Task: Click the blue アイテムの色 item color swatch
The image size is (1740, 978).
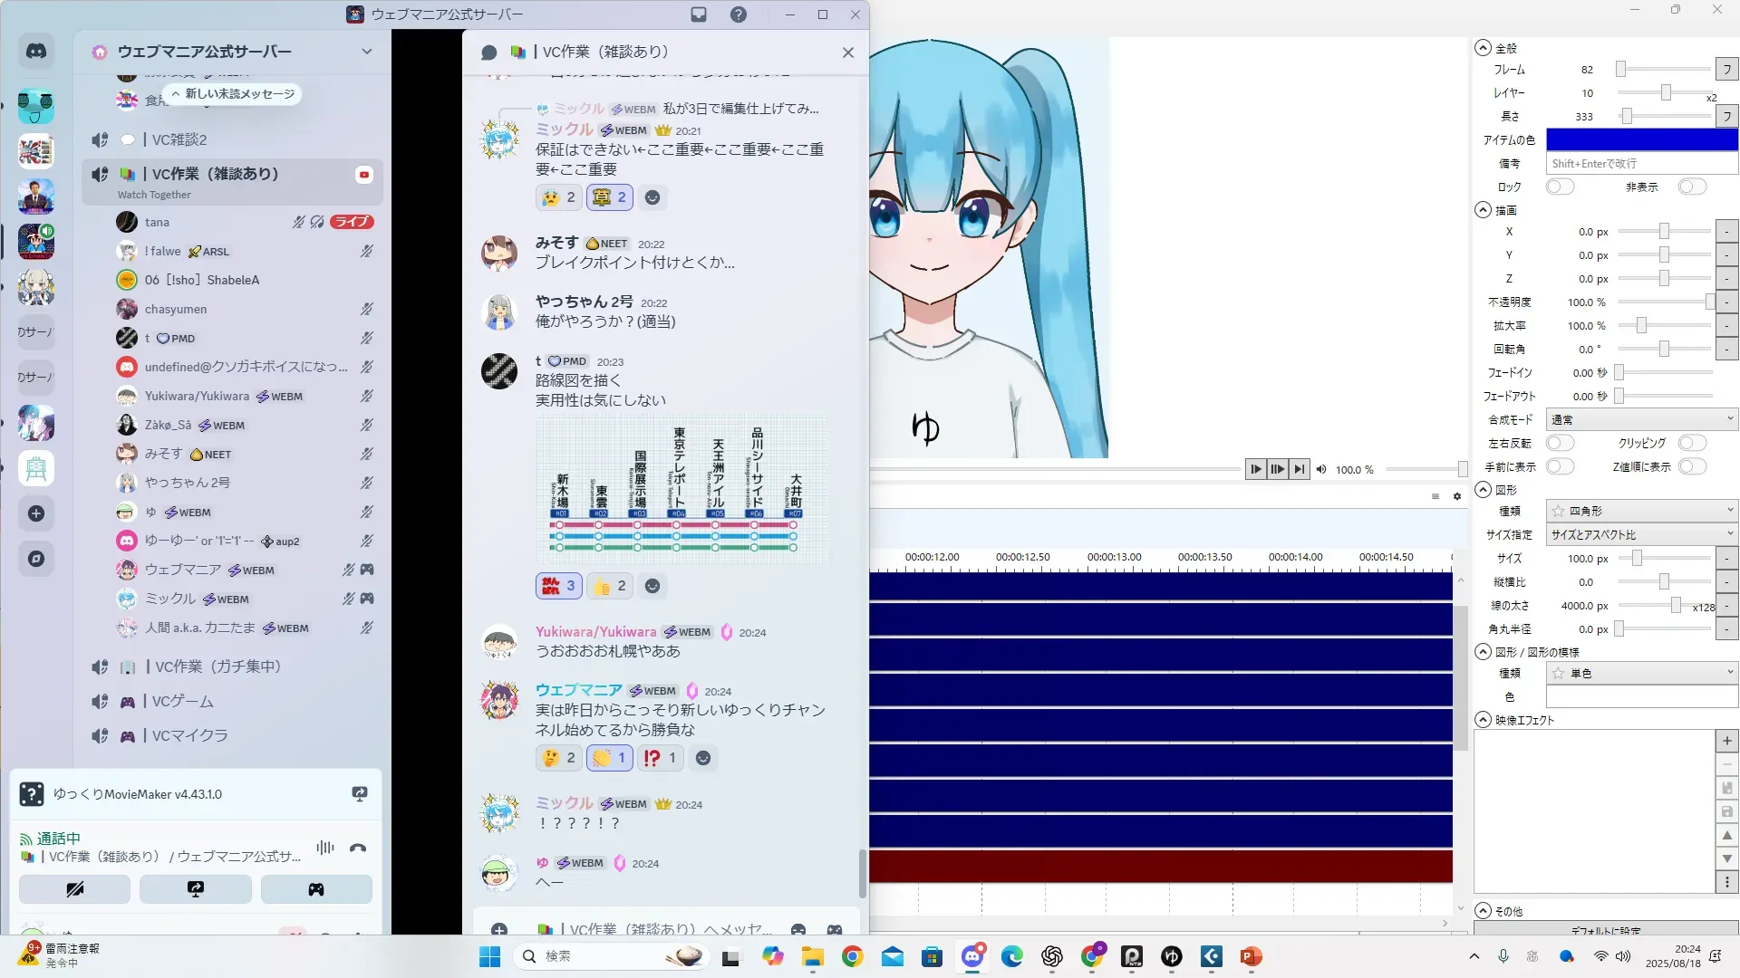Action: pyautogui.click(x=1641, y=139)
